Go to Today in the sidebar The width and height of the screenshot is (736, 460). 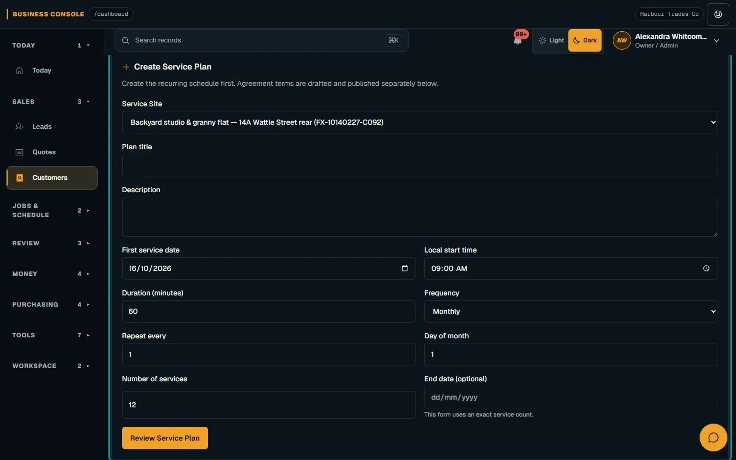tap(52, 71)
